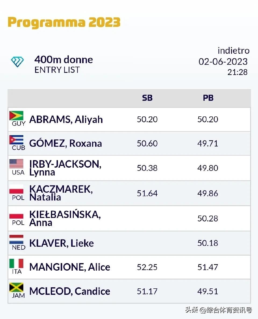Select the SB column header
Screen dimensions: 258x319
(x=147, y=98)
